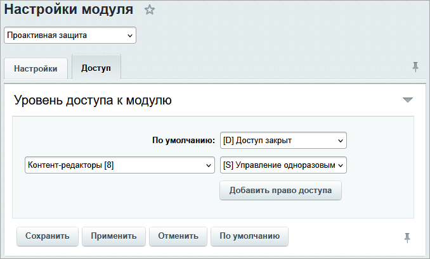Collapse the Уровень доступа к модулю section

(407, 100)
